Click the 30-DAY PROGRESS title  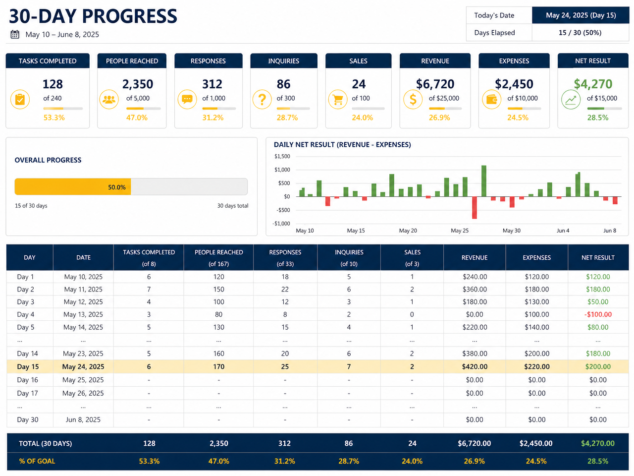(x=93, y=16)
